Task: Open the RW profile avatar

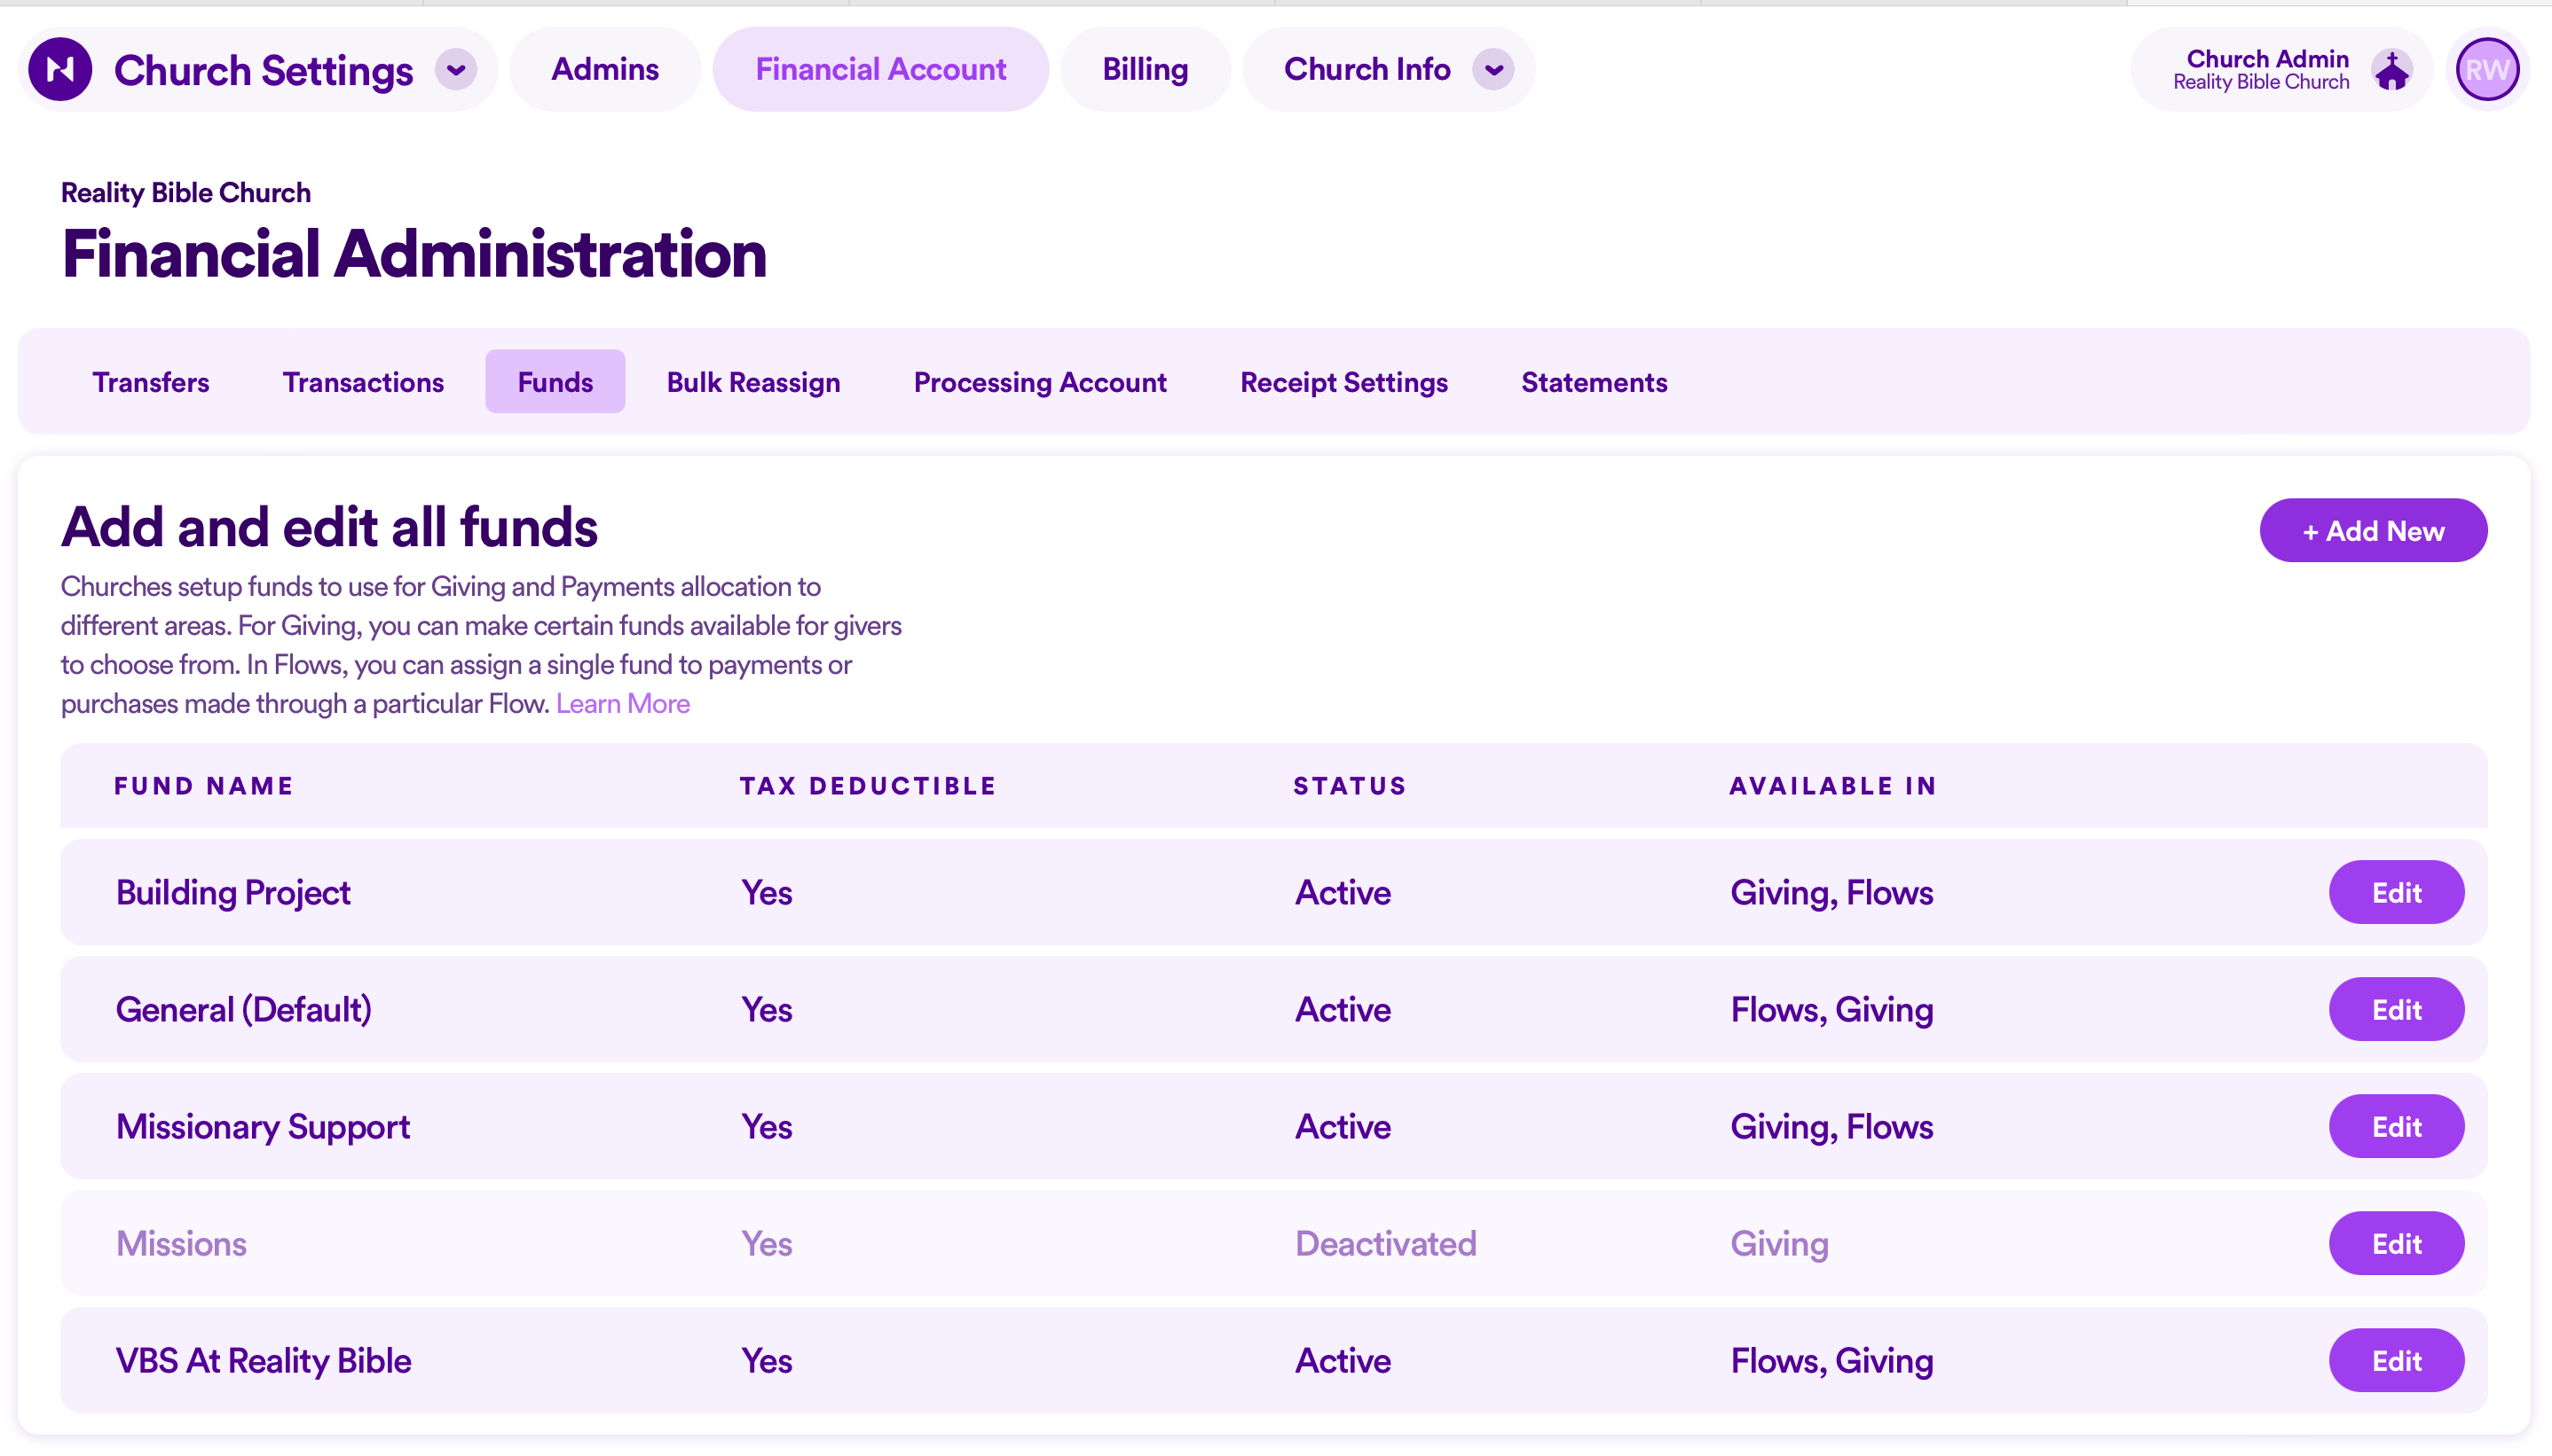Action: [2488, 69]
